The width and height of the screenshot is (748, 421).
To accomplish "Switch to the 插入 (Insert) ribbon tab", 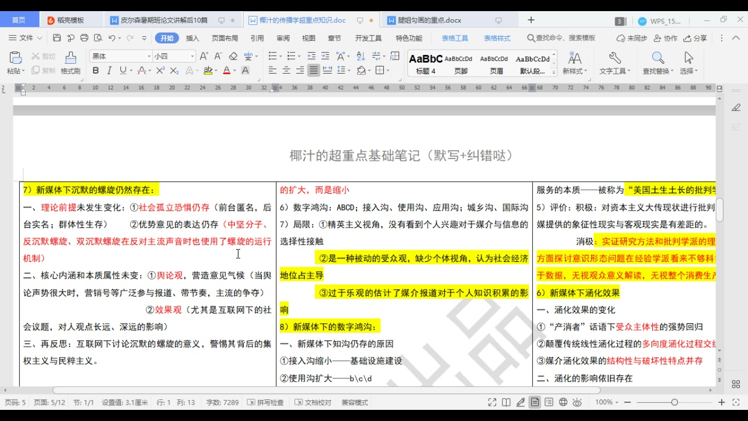I will tap(192, 38).
